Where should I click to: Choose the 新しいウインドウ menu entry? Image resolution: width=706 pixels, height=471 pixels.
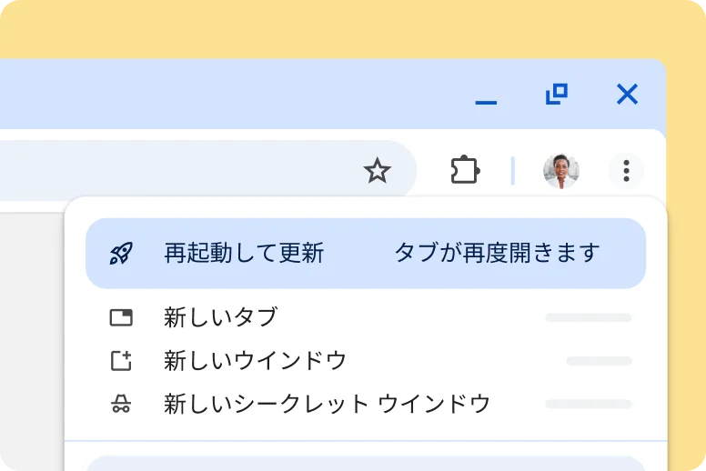[255, 361]
